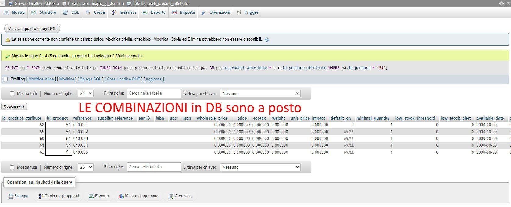Sort by minimal_quantity column header
This screenshot has width=511, height=207.
pos(373,118)
